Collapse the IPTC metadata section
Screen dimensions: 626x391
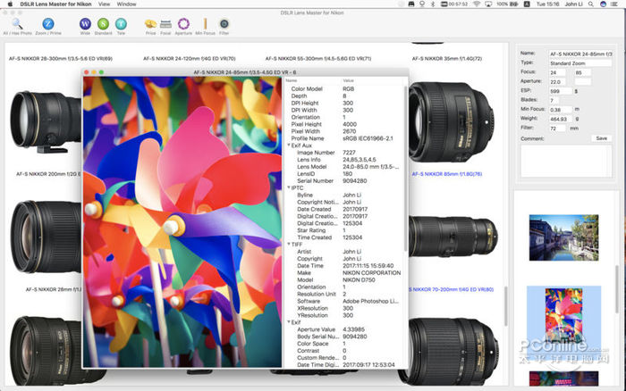(x=288, y=187)
